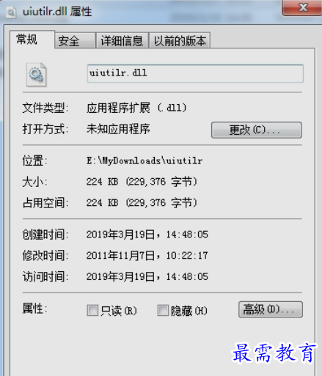Click the 未知应用程序 open-with text
Screen dimensions: 322x376
coord(118,129)
